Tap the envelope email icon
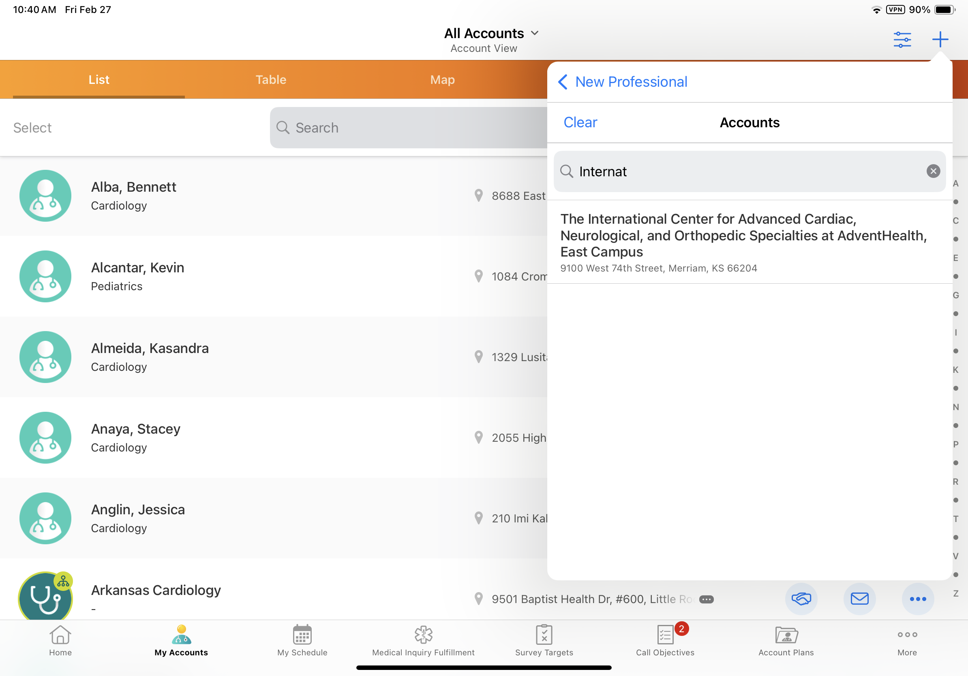 [x=859, y=599]
